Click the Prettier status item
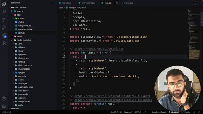203x114 pixels. [186, 112]
